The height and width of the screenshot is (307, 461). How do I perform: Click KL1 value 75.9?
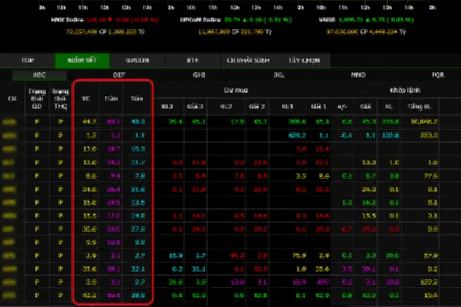[299, 256]
